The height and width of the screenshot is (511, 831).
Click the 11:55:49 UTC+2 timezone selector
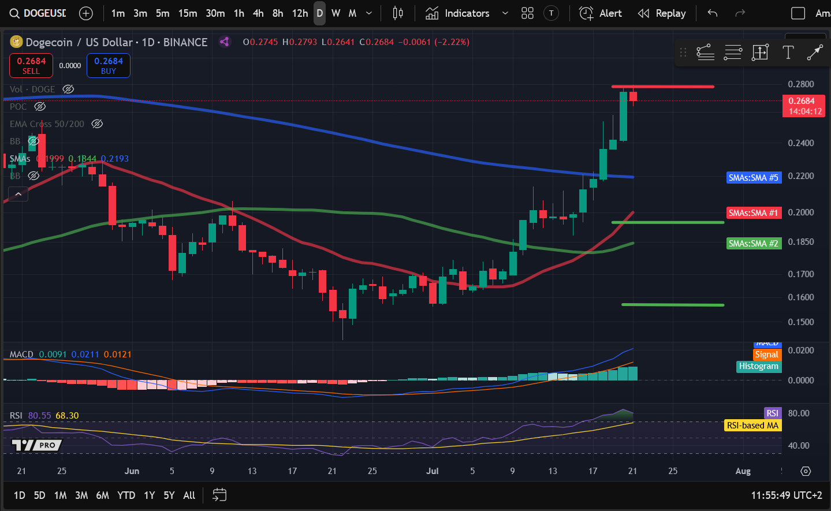(x=786, y=495)
